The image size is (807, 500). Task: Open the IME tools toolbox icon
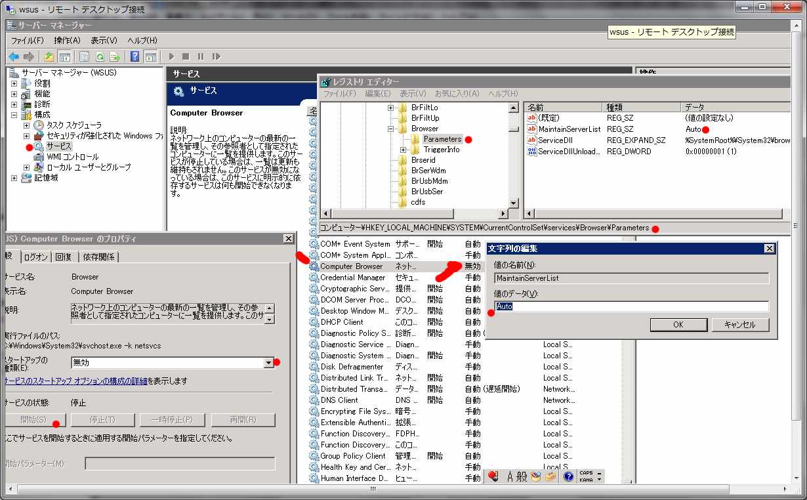[x=550, y=477]
